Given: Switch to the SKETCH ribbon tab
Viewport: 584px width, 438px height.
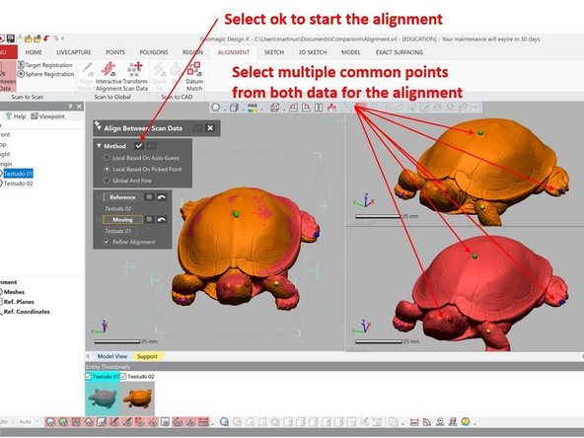Looking at the screenshot, I should [x=274, y=52].
